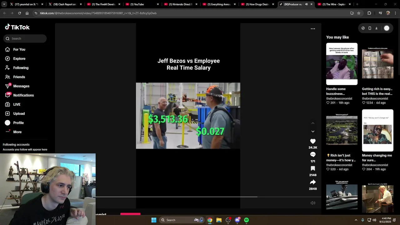Switch to the FiveM Develo browser tab
Viewport: 400px width, 225px height.
pyautogui.click(x=104, y=4)
